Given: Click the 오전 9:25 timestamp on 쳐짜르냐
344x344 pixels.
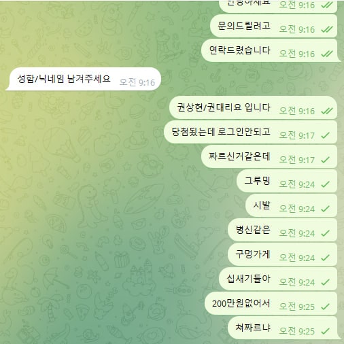Looking at the screenshot, I should (297, 331).
